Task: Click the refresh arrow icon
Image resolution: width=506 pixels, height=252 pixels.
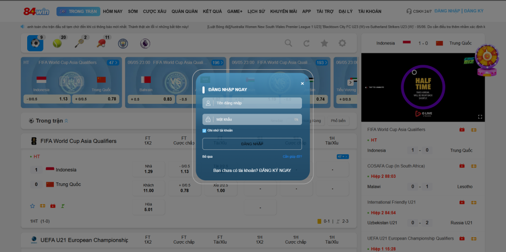Action: (306, 43)
